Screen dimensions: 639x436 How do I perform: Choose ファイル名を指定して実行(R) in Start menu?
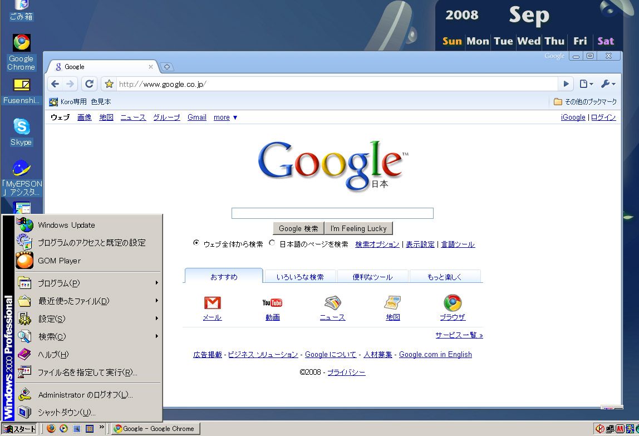click(89, 373)
